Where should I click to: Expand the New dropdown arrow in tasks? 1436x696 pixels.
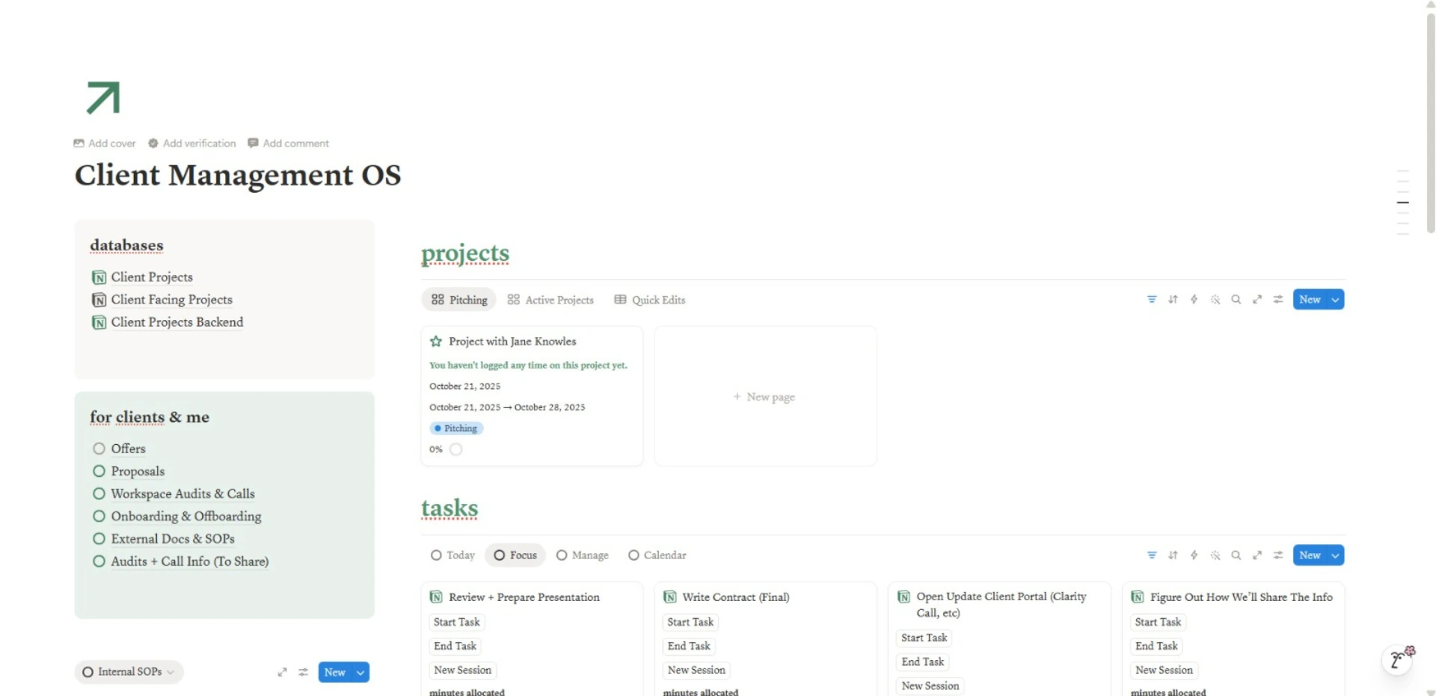coord(1336,555)
